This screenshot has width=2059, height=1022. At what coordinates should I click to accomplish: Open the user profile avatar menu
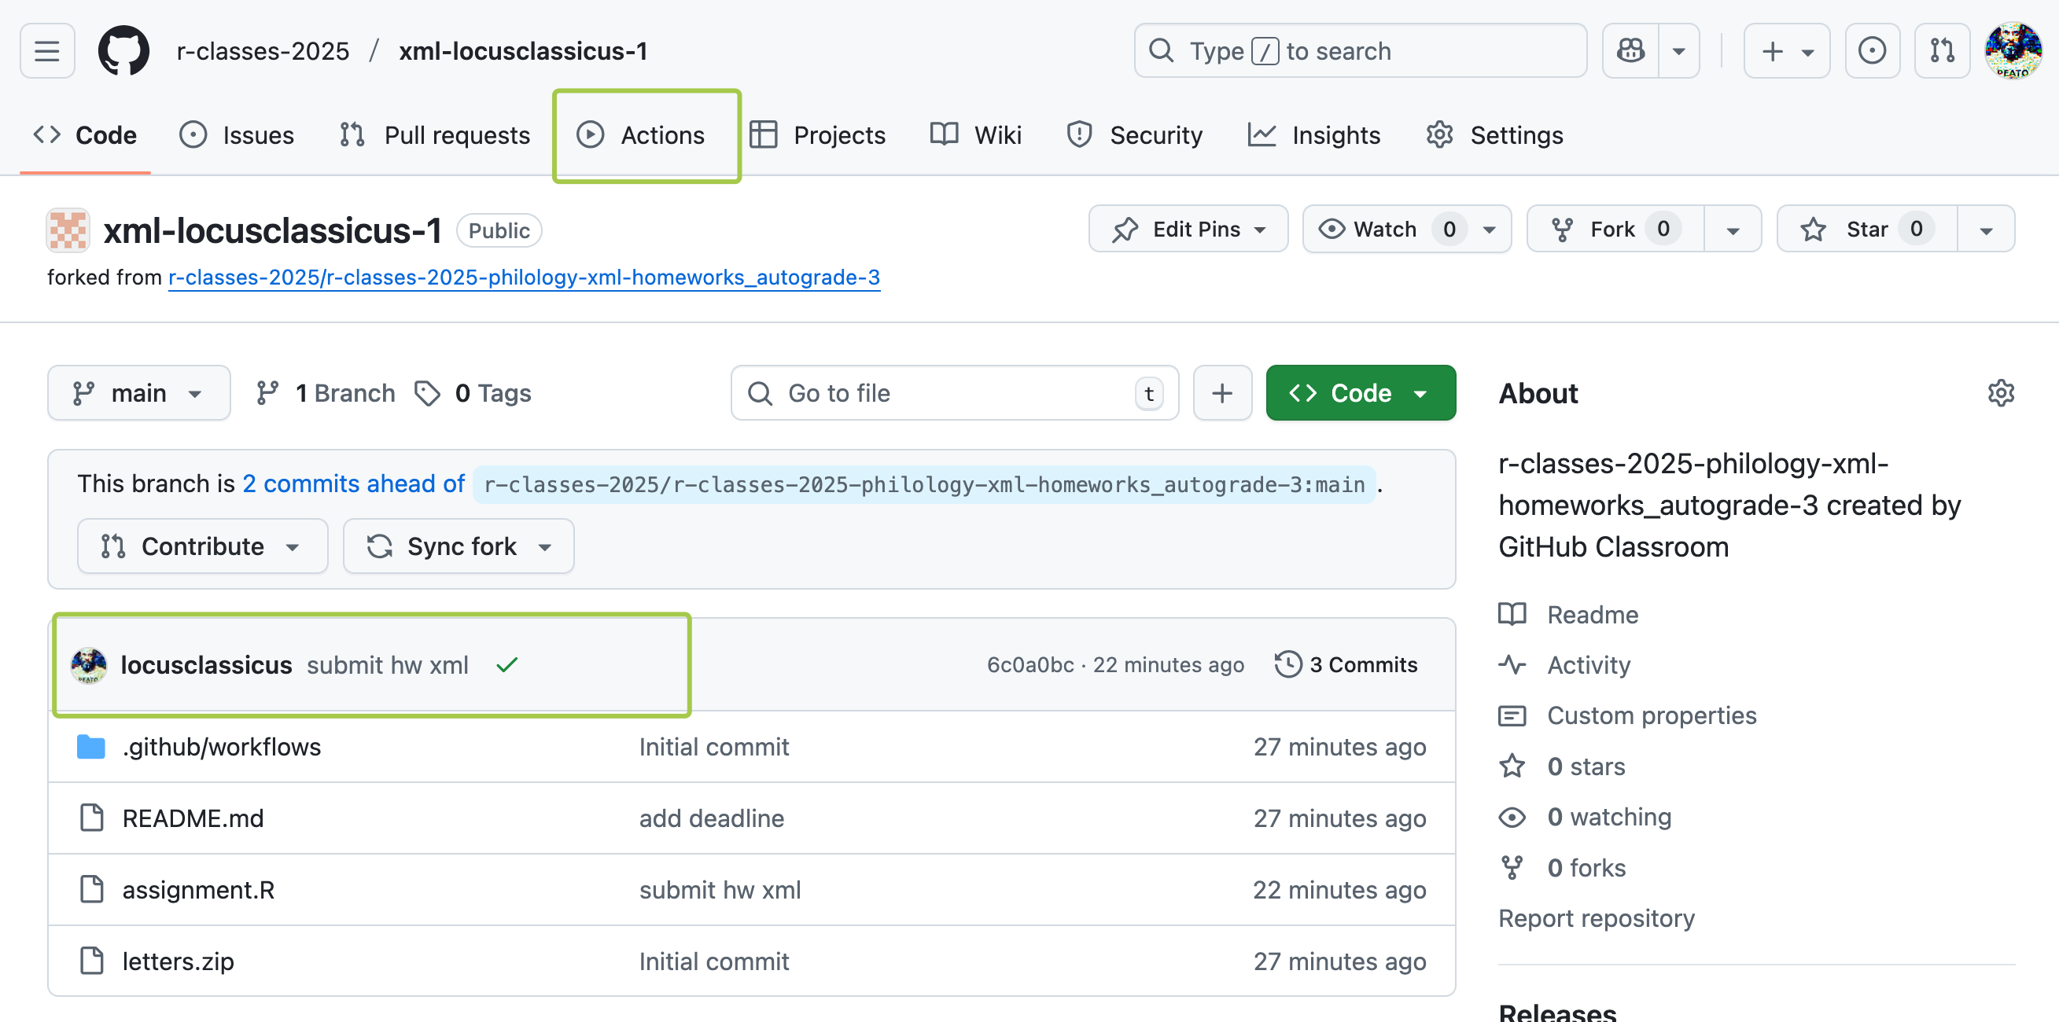(2013, 51)
